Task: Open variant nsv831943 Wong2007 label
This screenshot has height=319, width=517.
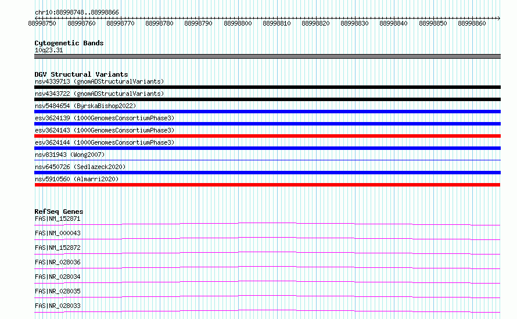Action: point(70,155)
